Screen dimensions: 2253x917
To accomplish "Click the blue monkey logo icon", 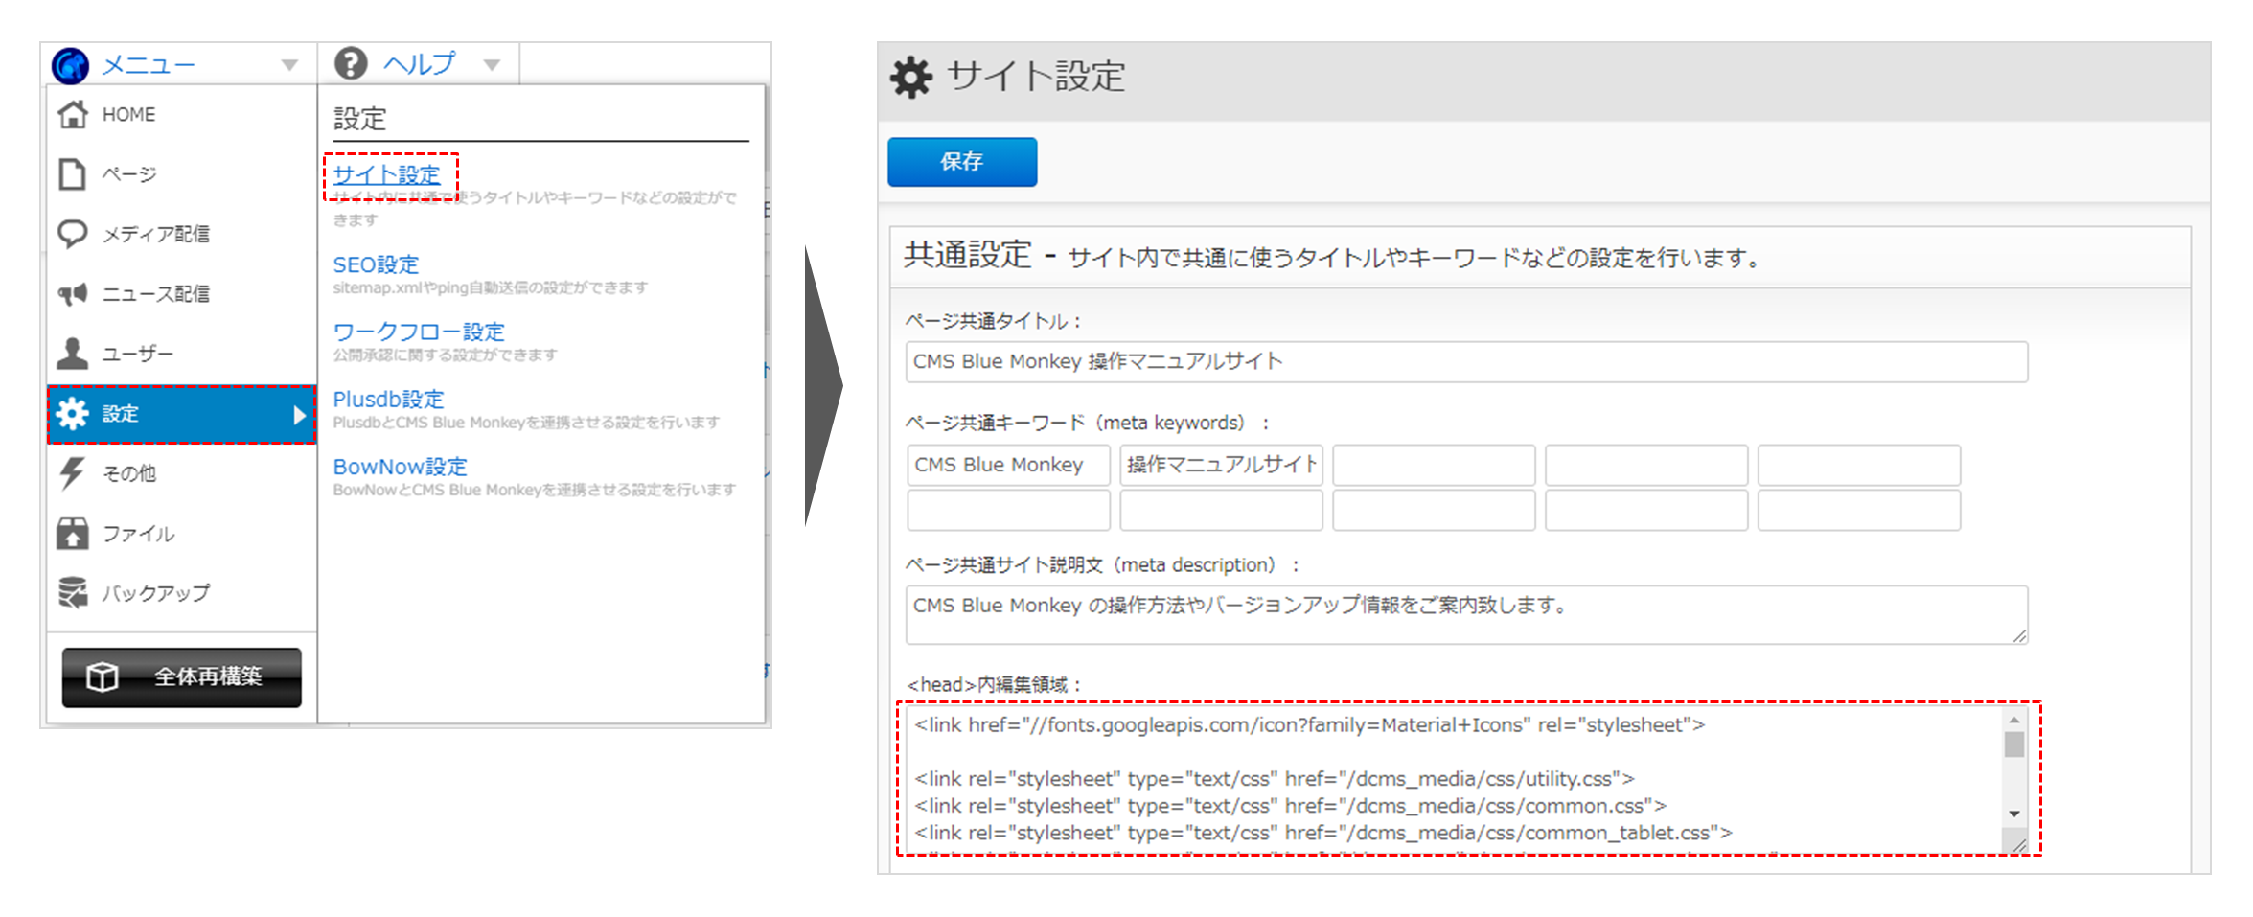I will (x=70, y=65).
